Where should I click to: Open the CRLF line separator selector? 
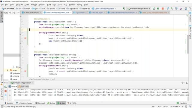(x=159, y=106)
